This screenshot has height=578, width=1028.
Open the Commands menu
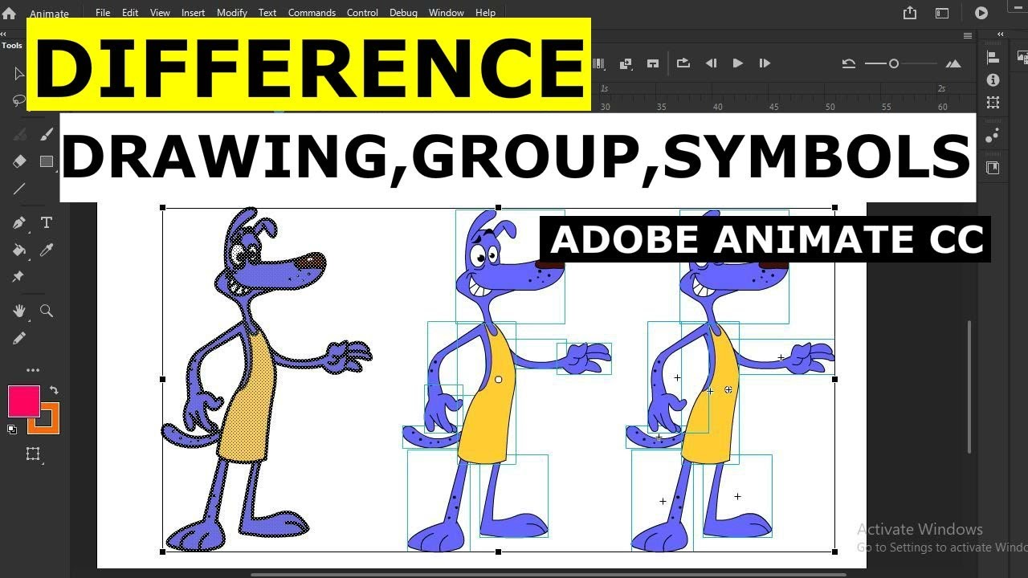[x=312, y=13]
